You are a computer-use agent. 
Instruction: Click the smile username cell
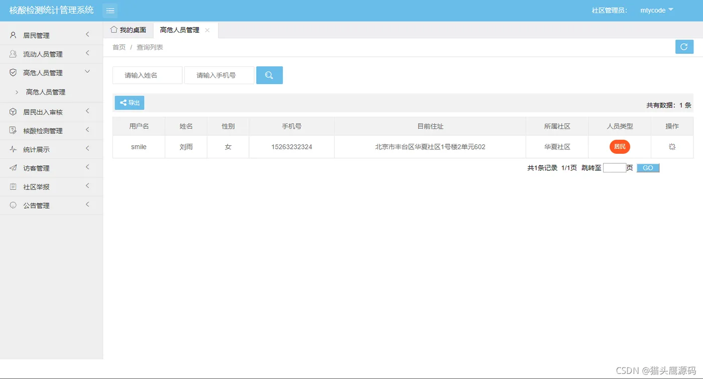click(139, 147)
